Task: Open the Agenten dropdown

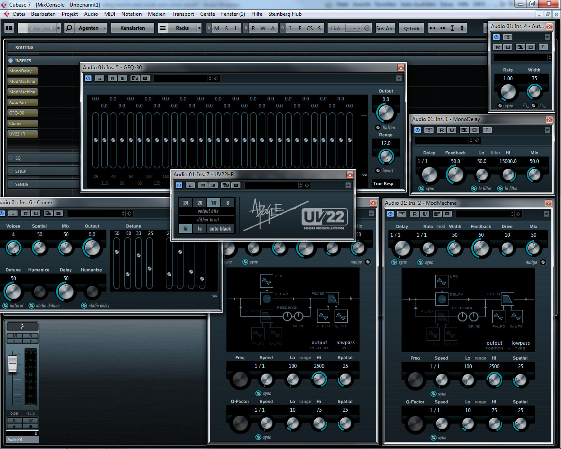Action: pyautogui.click(x=92, y=28)
